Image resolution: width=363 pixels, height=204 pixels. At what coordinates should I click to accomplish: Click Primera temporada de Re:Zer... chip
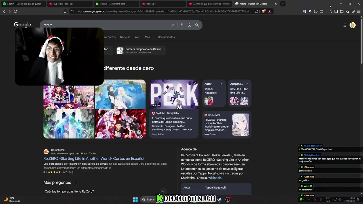[x=141, y=51]
